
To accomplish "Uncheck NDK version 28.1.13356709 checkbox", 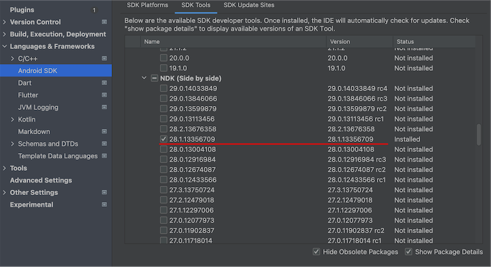I will tap(164, 139).
